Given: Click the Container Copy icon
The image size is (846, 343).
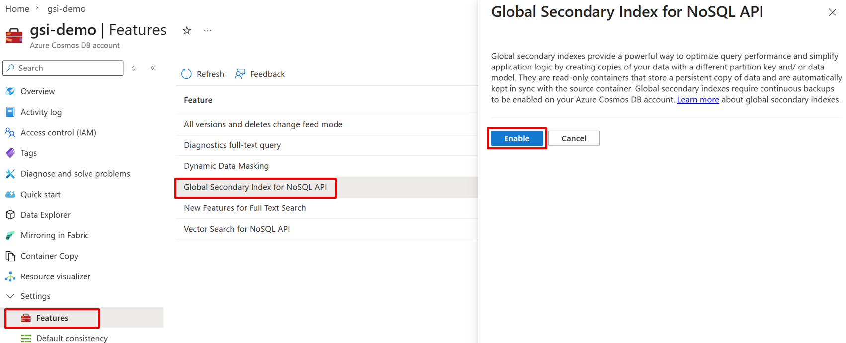Looking at the screenshot, I should pyautogui.click(x=10, y=256).
